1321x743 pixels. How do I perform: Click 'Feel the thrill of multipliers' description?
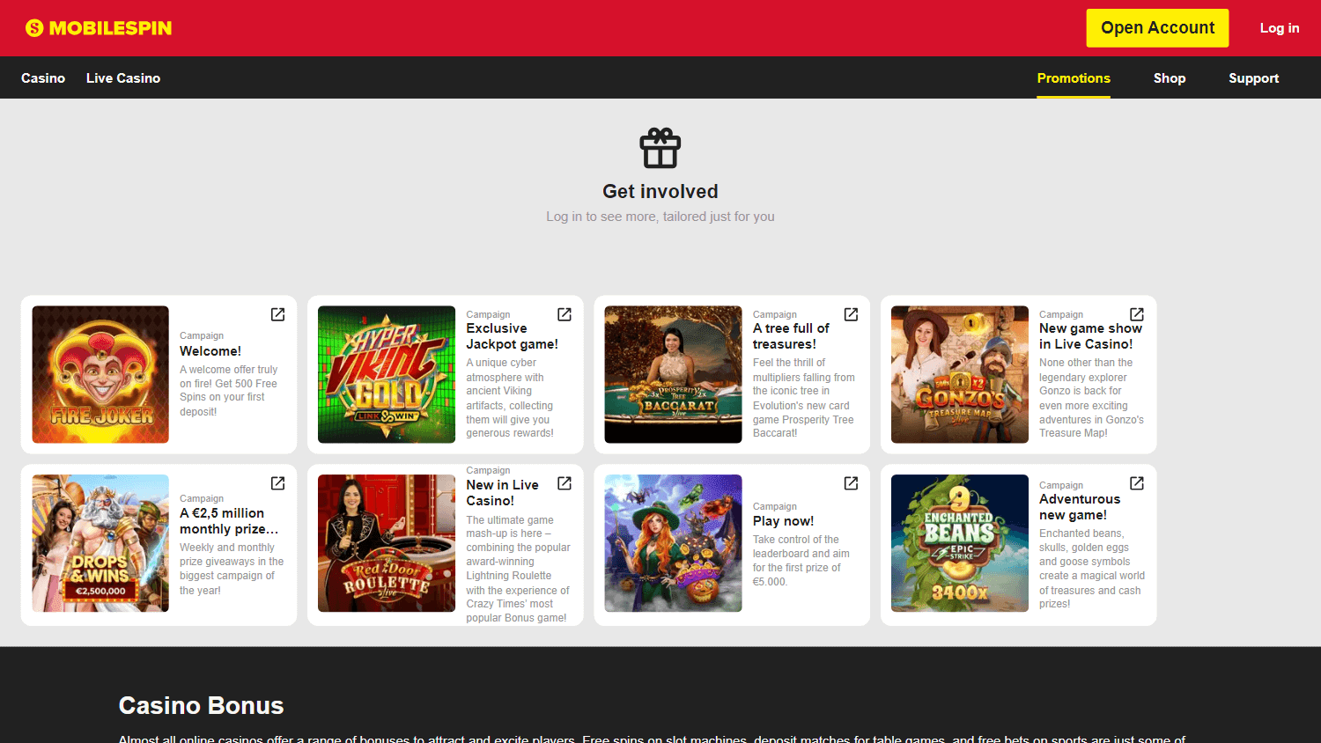tap(804, 398)
